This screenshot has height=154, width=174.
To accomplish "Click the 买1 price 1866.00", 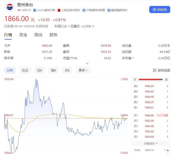I will pos(149,115).
